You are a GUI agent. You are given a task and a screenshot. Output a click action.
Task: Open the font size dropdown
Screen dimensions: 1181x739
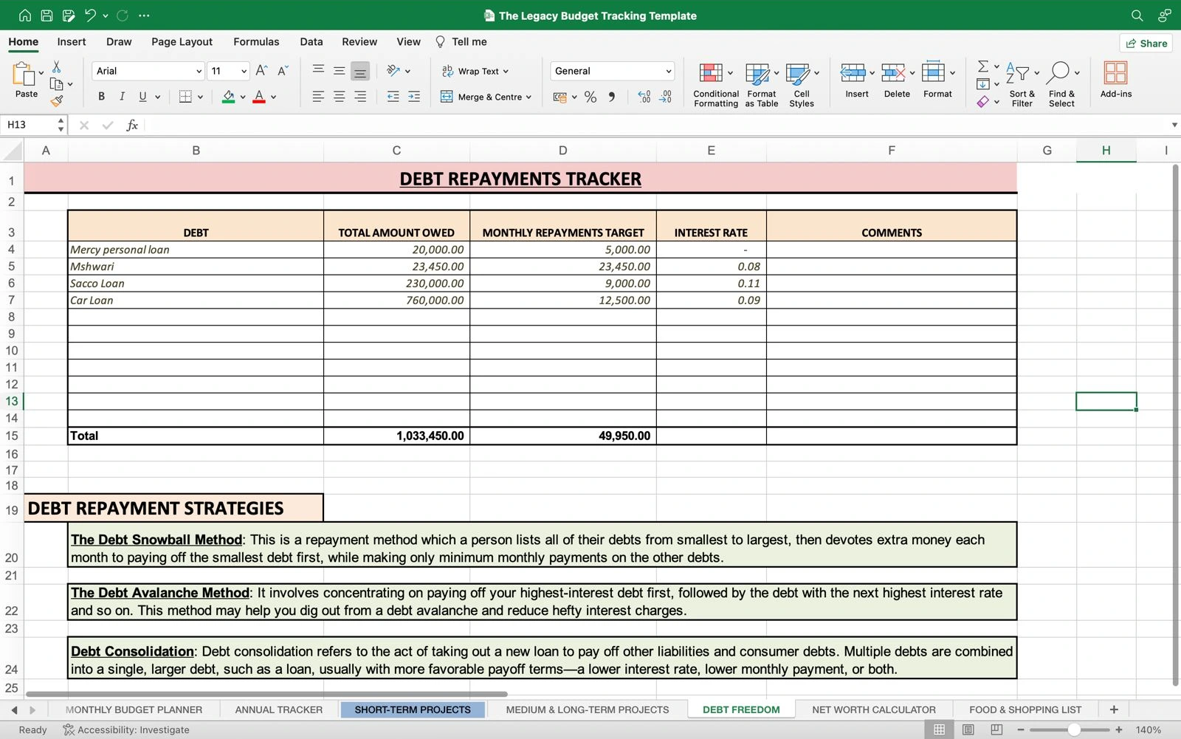244,72
